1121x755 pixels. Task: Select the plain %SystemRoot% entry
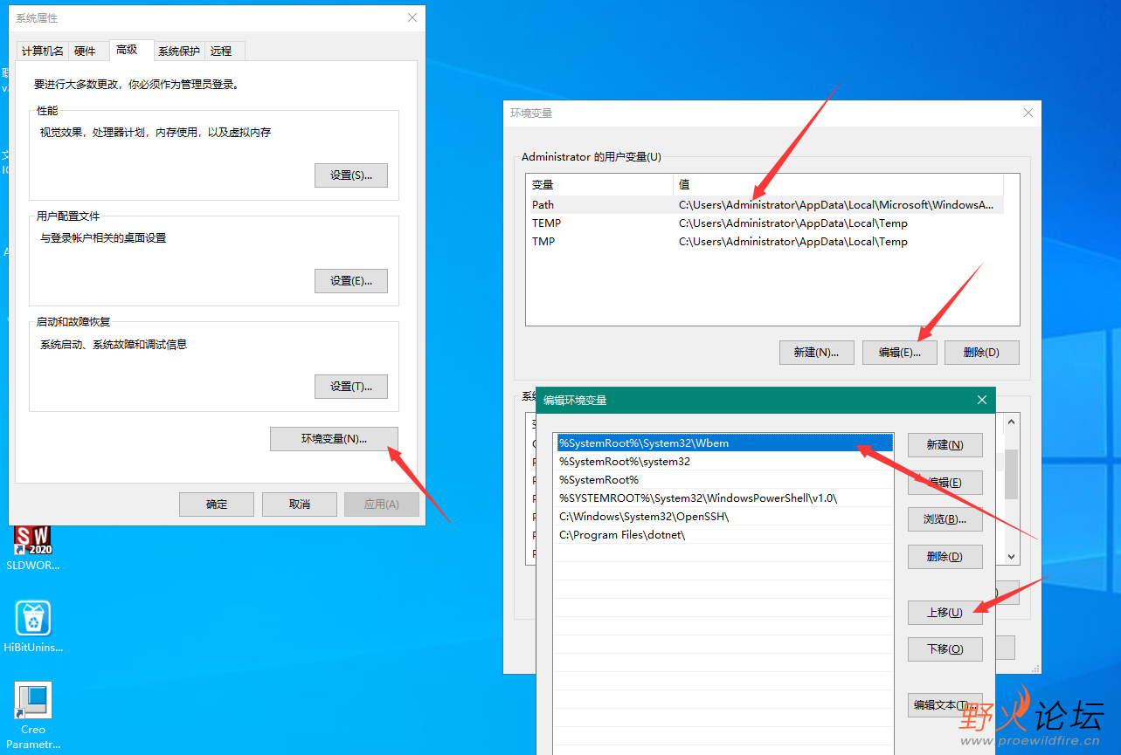pos(723,480)
